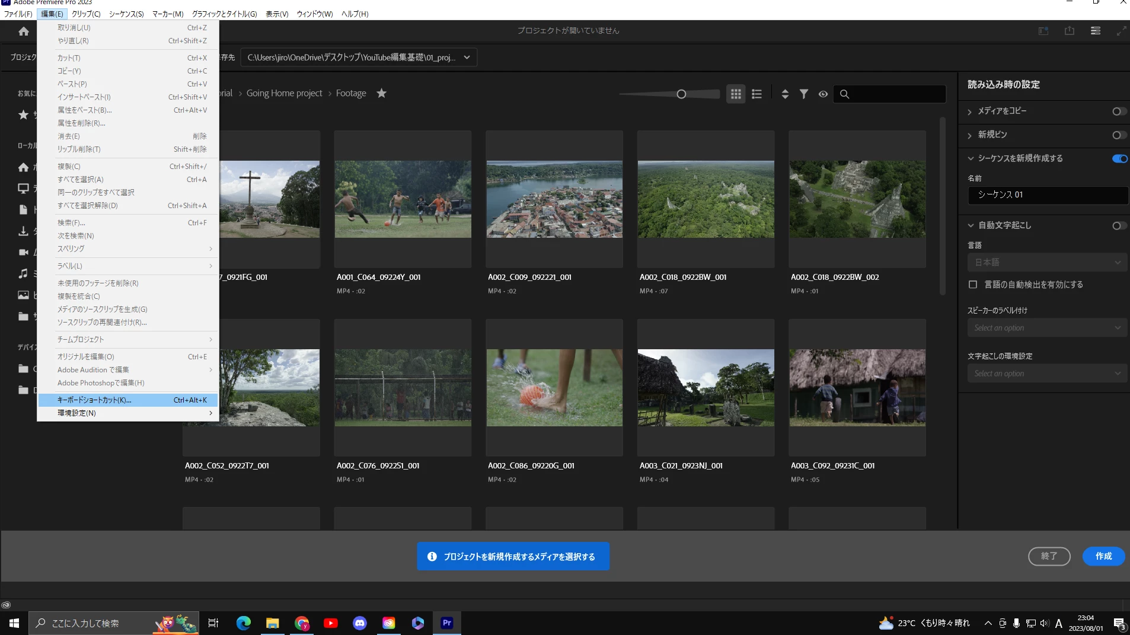Open Chrome from the taskbar
This screenshot has height=635, width=1130.
point(302,623)
